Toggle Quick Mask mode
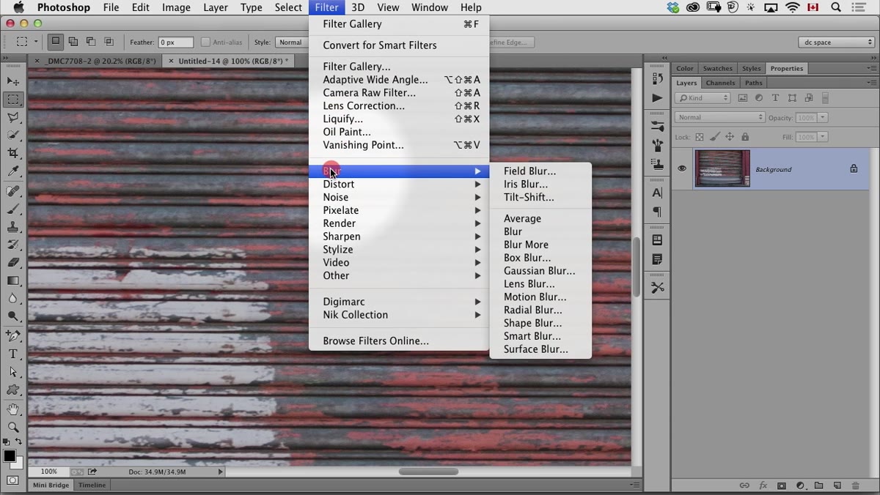 click(x=12, y=481)
